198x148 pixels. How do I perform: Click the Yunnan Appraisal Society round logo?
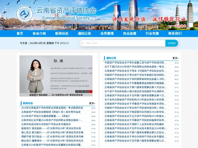coord(24,14)
